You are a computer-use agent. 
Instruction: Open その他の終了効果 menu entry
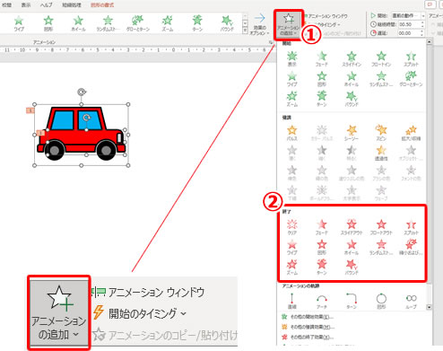pyautogui.click(x=308, y=338)
